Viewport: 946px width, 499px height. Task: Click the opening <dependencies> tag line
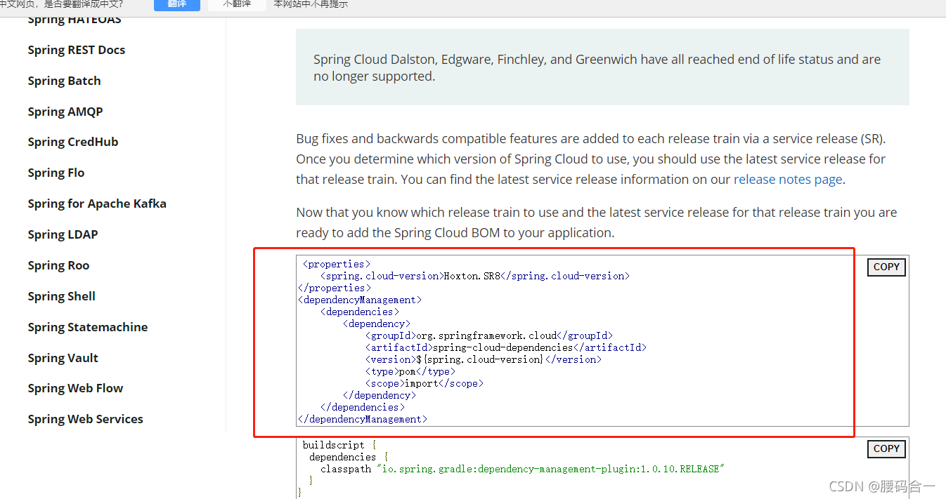tap(360, 312)
